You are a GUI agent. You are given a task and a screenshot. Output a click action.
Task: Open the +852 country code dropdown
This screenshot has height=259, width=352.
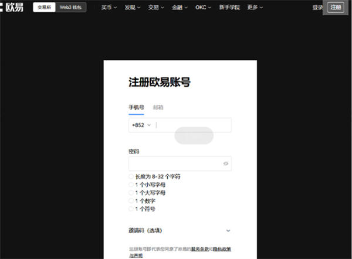[141, 125]
